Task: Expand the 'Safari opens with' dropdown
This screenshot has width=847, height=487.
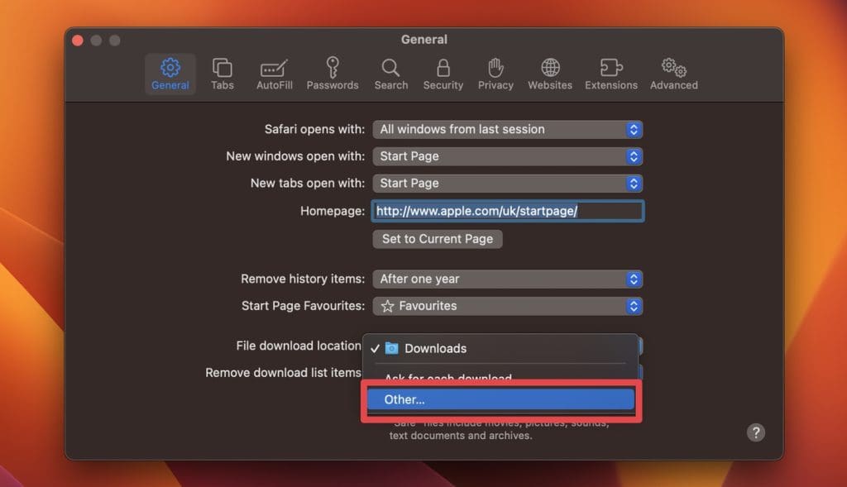Action: coord(507,130)
